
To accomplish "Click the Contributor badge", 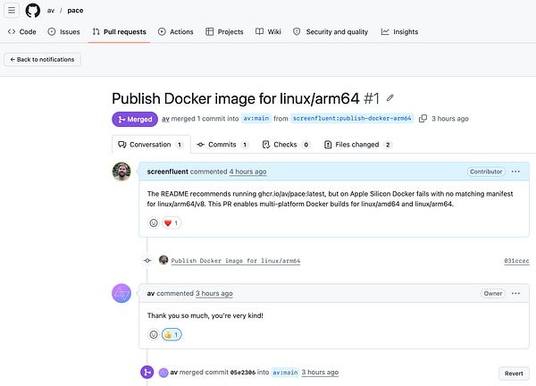I will point(486,172).
